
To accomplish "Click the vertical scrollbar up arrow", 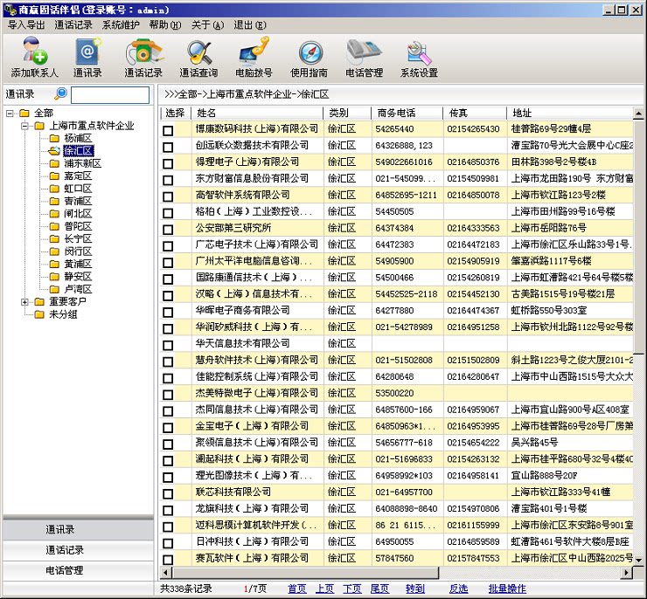I will pos(638,113).
